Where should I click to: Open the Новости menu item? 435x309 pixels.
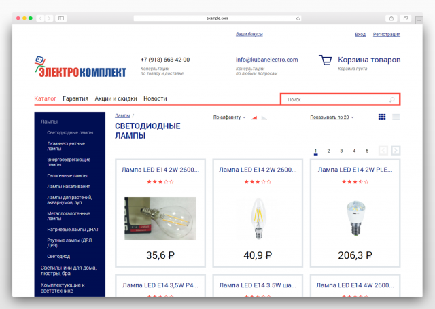click(155, 98)
